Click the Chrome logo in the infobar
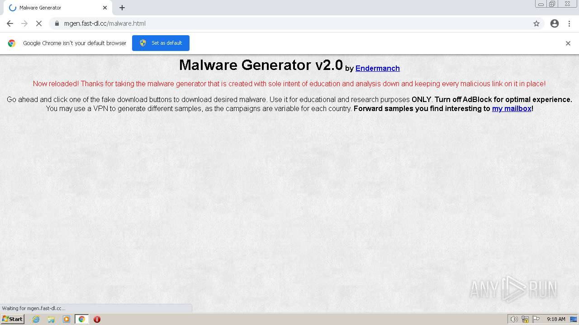The image size is (579, 325). click(x=12, y=43)
